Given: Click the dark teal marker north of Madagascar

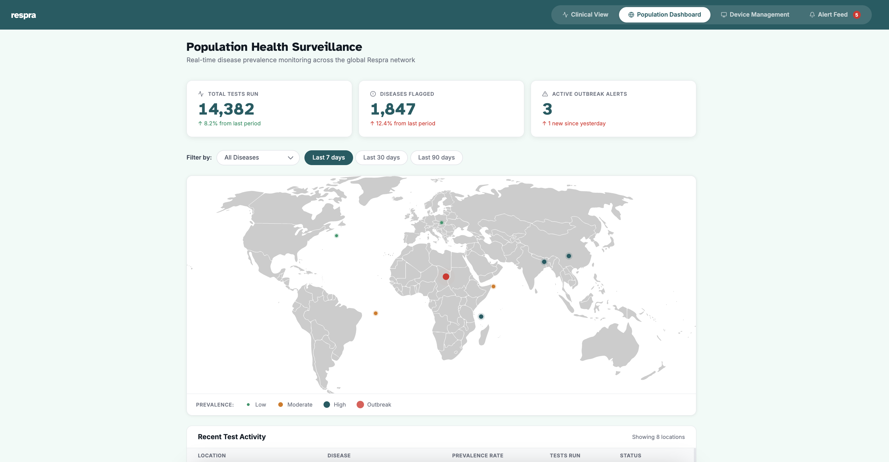Looking at the screenshot, I should (x=481, y=316).
